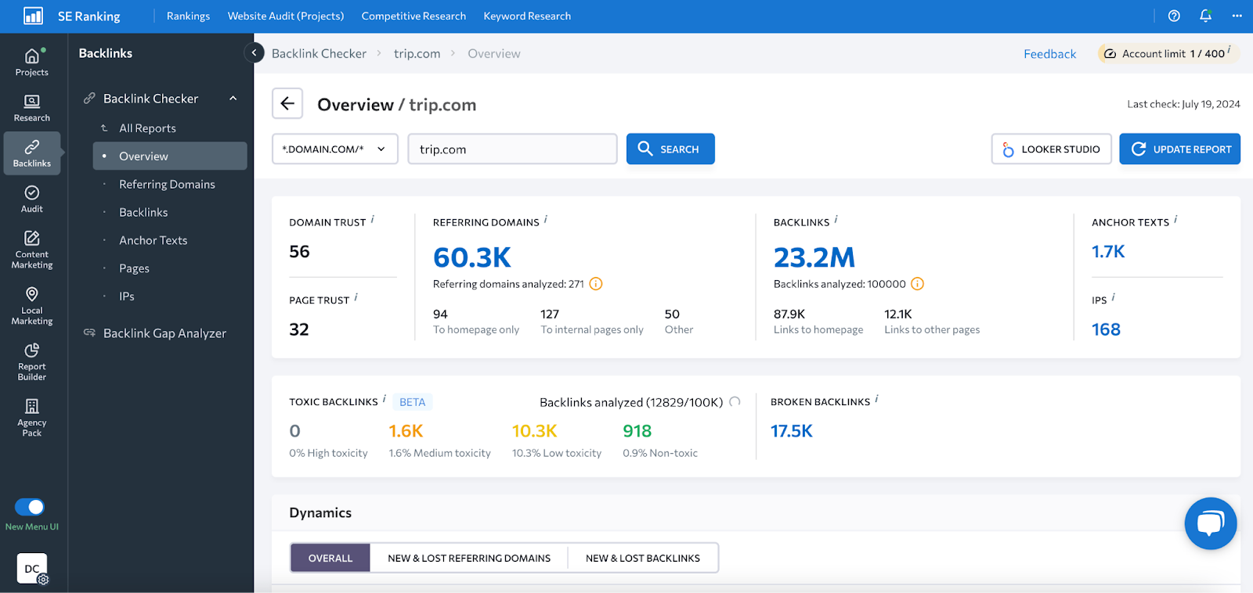
Task: Switch to New & Lost Backlinks tab
Action: click(643, 558)
